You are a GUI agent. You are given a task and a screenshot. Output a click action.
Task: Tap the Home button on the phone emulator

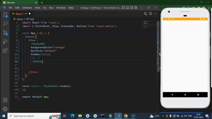(185, 95)
